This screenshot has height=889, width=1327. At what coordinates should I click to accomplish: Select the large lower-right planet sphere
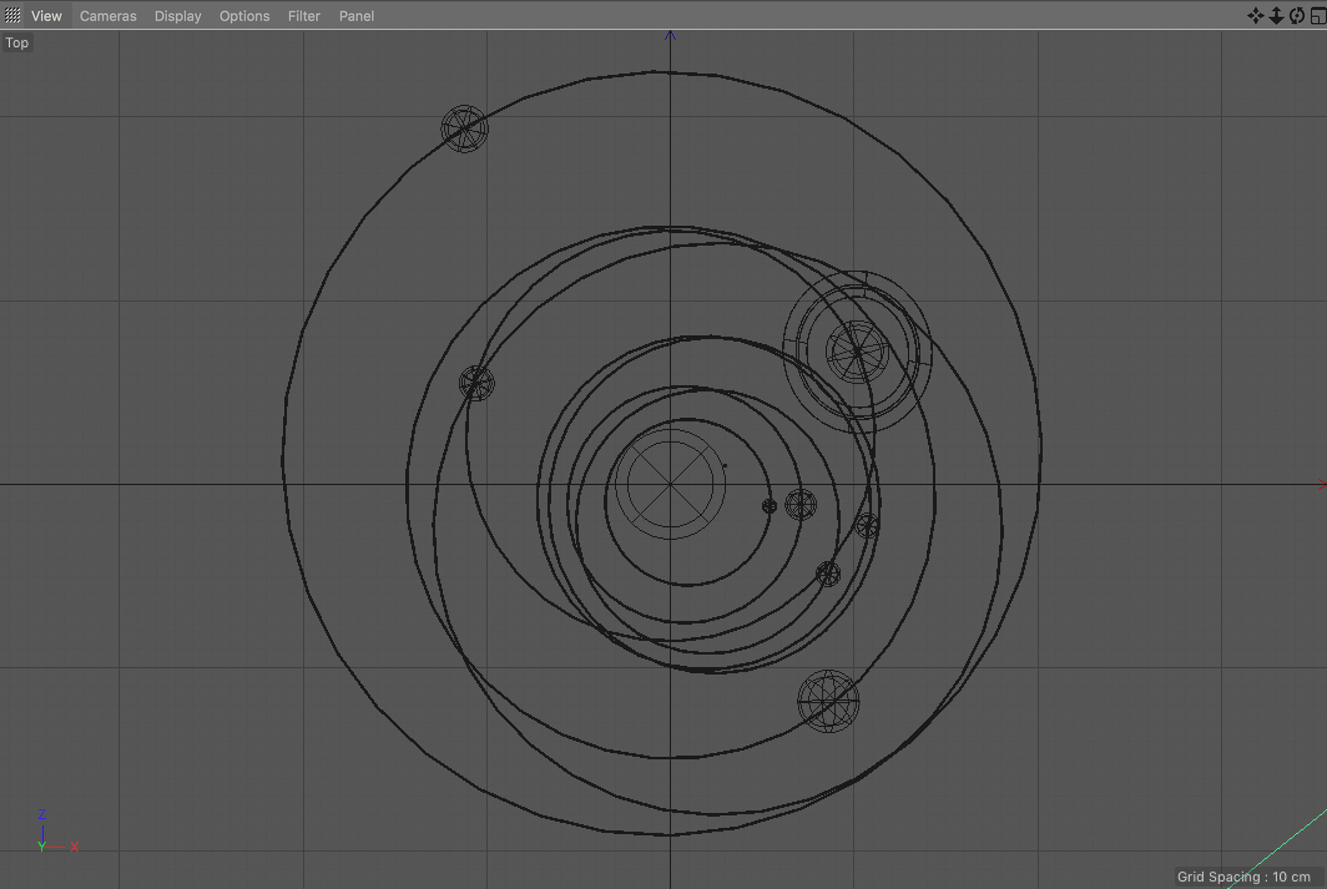(x=828, y=701)
